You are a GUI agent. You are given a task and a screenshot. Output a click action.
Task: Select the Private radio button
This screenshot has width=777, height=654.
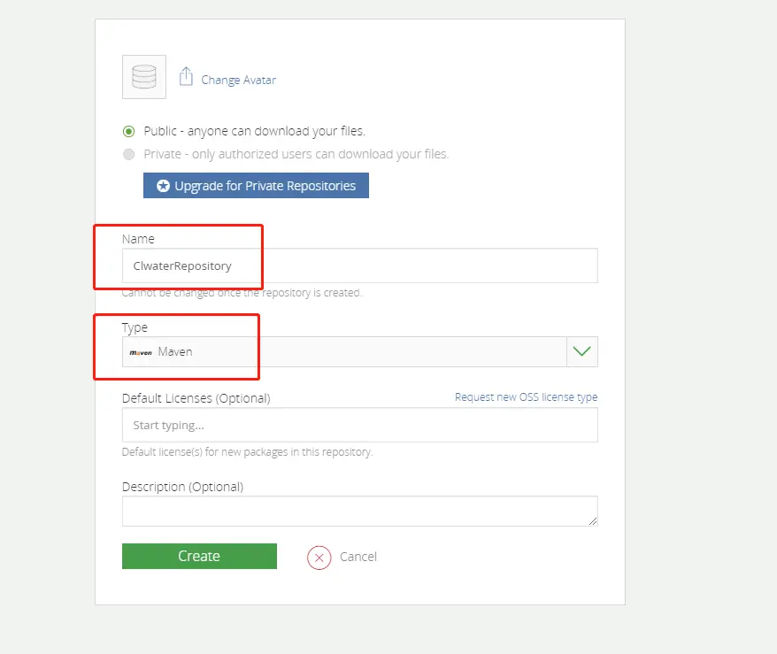129,154
